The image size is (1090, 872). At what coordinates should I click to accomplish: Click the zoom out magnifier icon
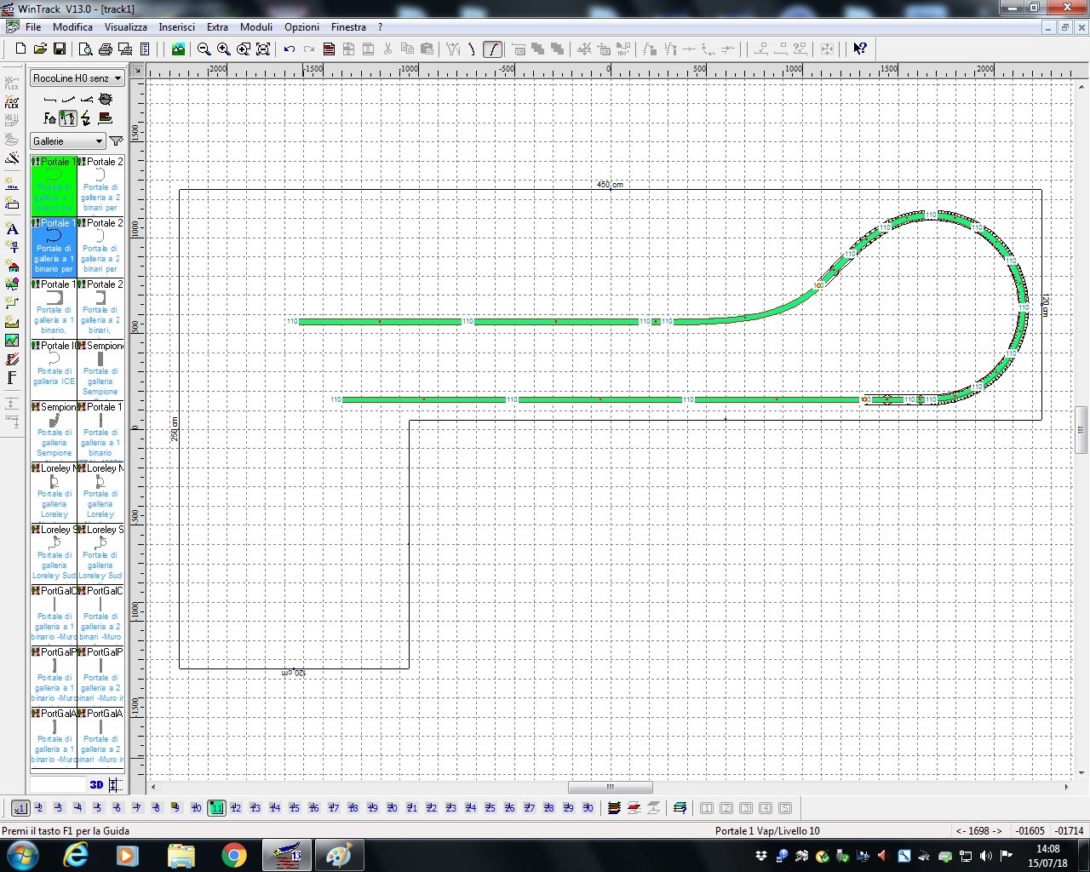pos(204,49)
